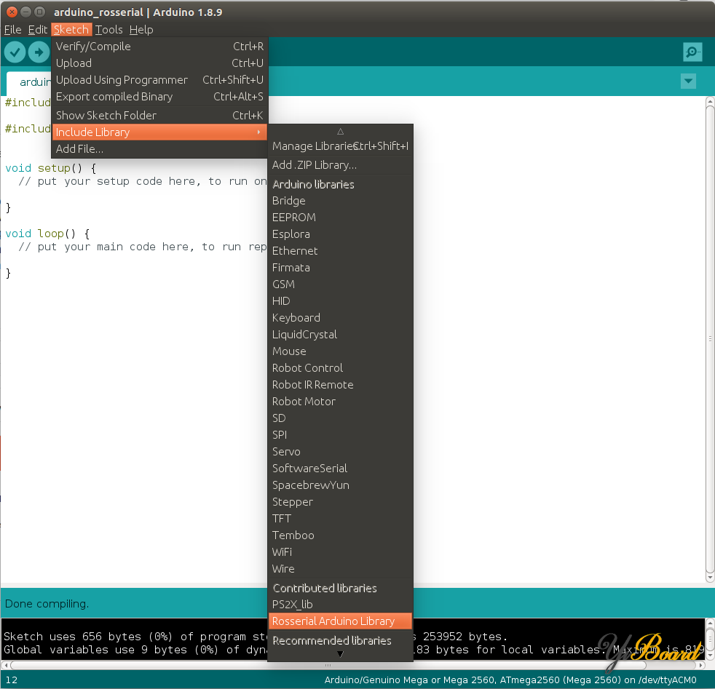715x689 pixels.
Task: Include the GSM library
Action: [340, 284]
